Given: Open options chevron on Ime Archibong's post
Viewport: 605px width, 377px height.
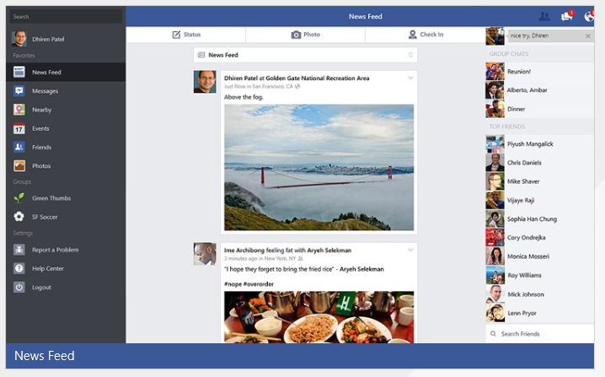Looking at the screenshot, I should 410,250.
